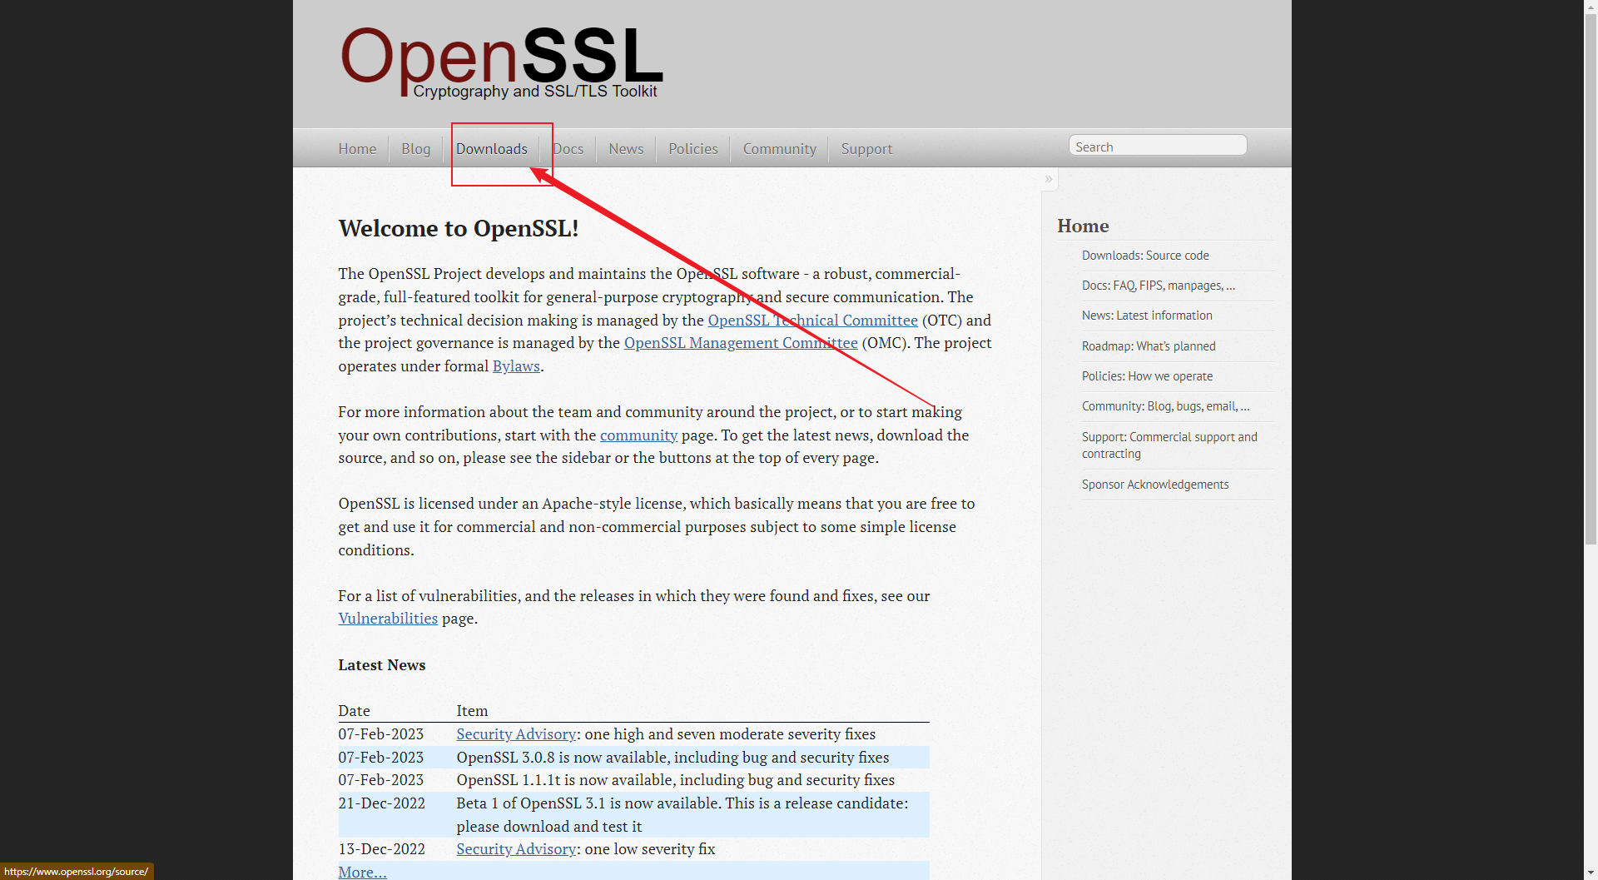Click the Item column header
The height and width of the screenshot is (880, 1598).
[x=472, y=711]
